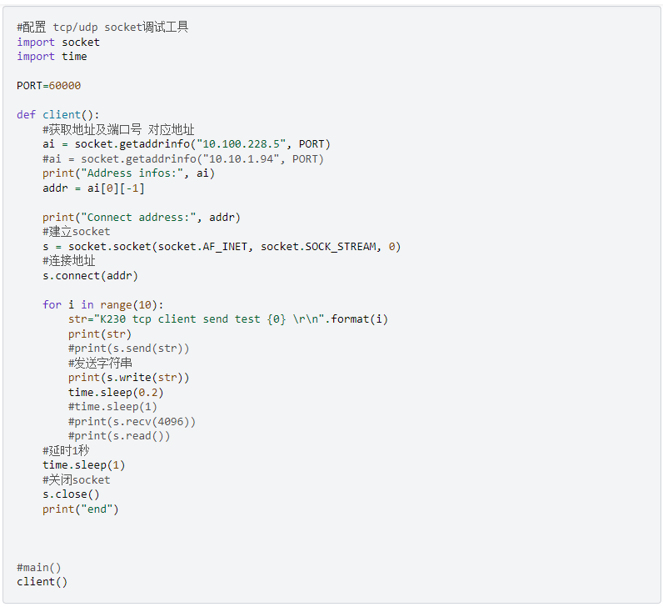Viewport: 663px width, 607px height.
Task: Click the final 'client()' call at bottom
Action: pyautogui.click(x=42, y=582)
